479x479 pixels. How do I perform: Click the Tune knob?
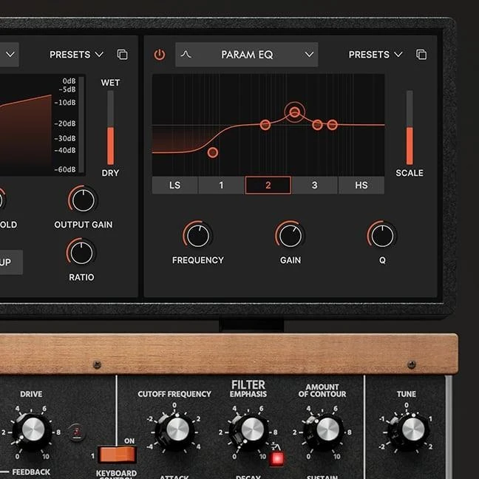click(412, 431)
